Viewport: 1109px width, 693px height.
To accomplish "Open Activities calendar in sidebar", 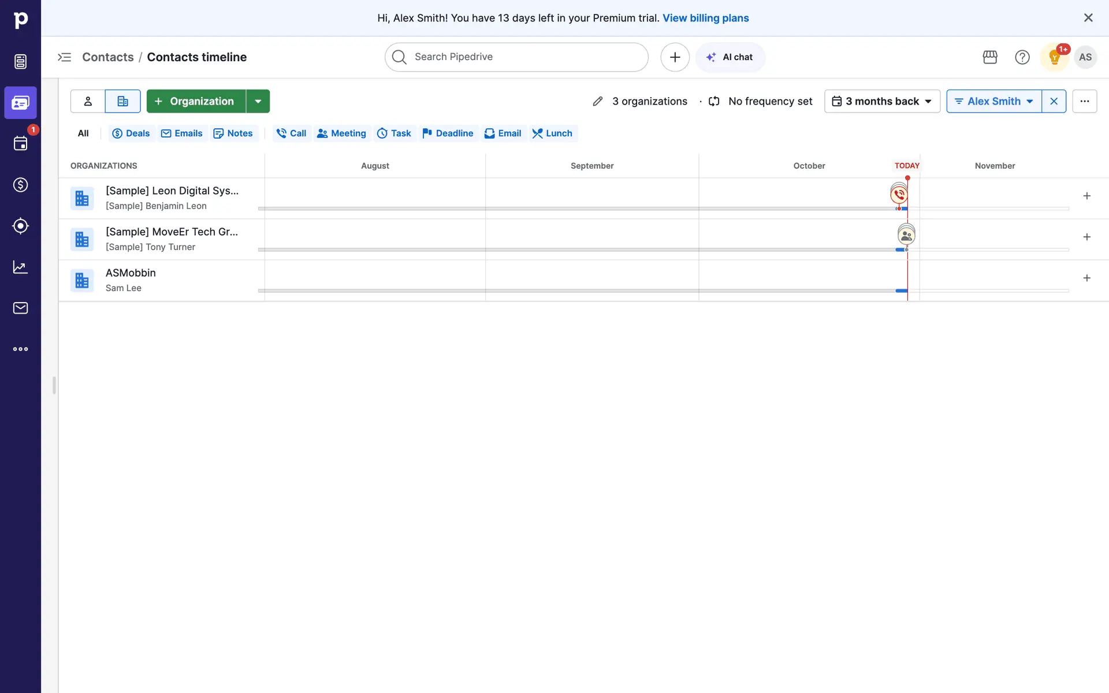I will [x=20, y=144].
